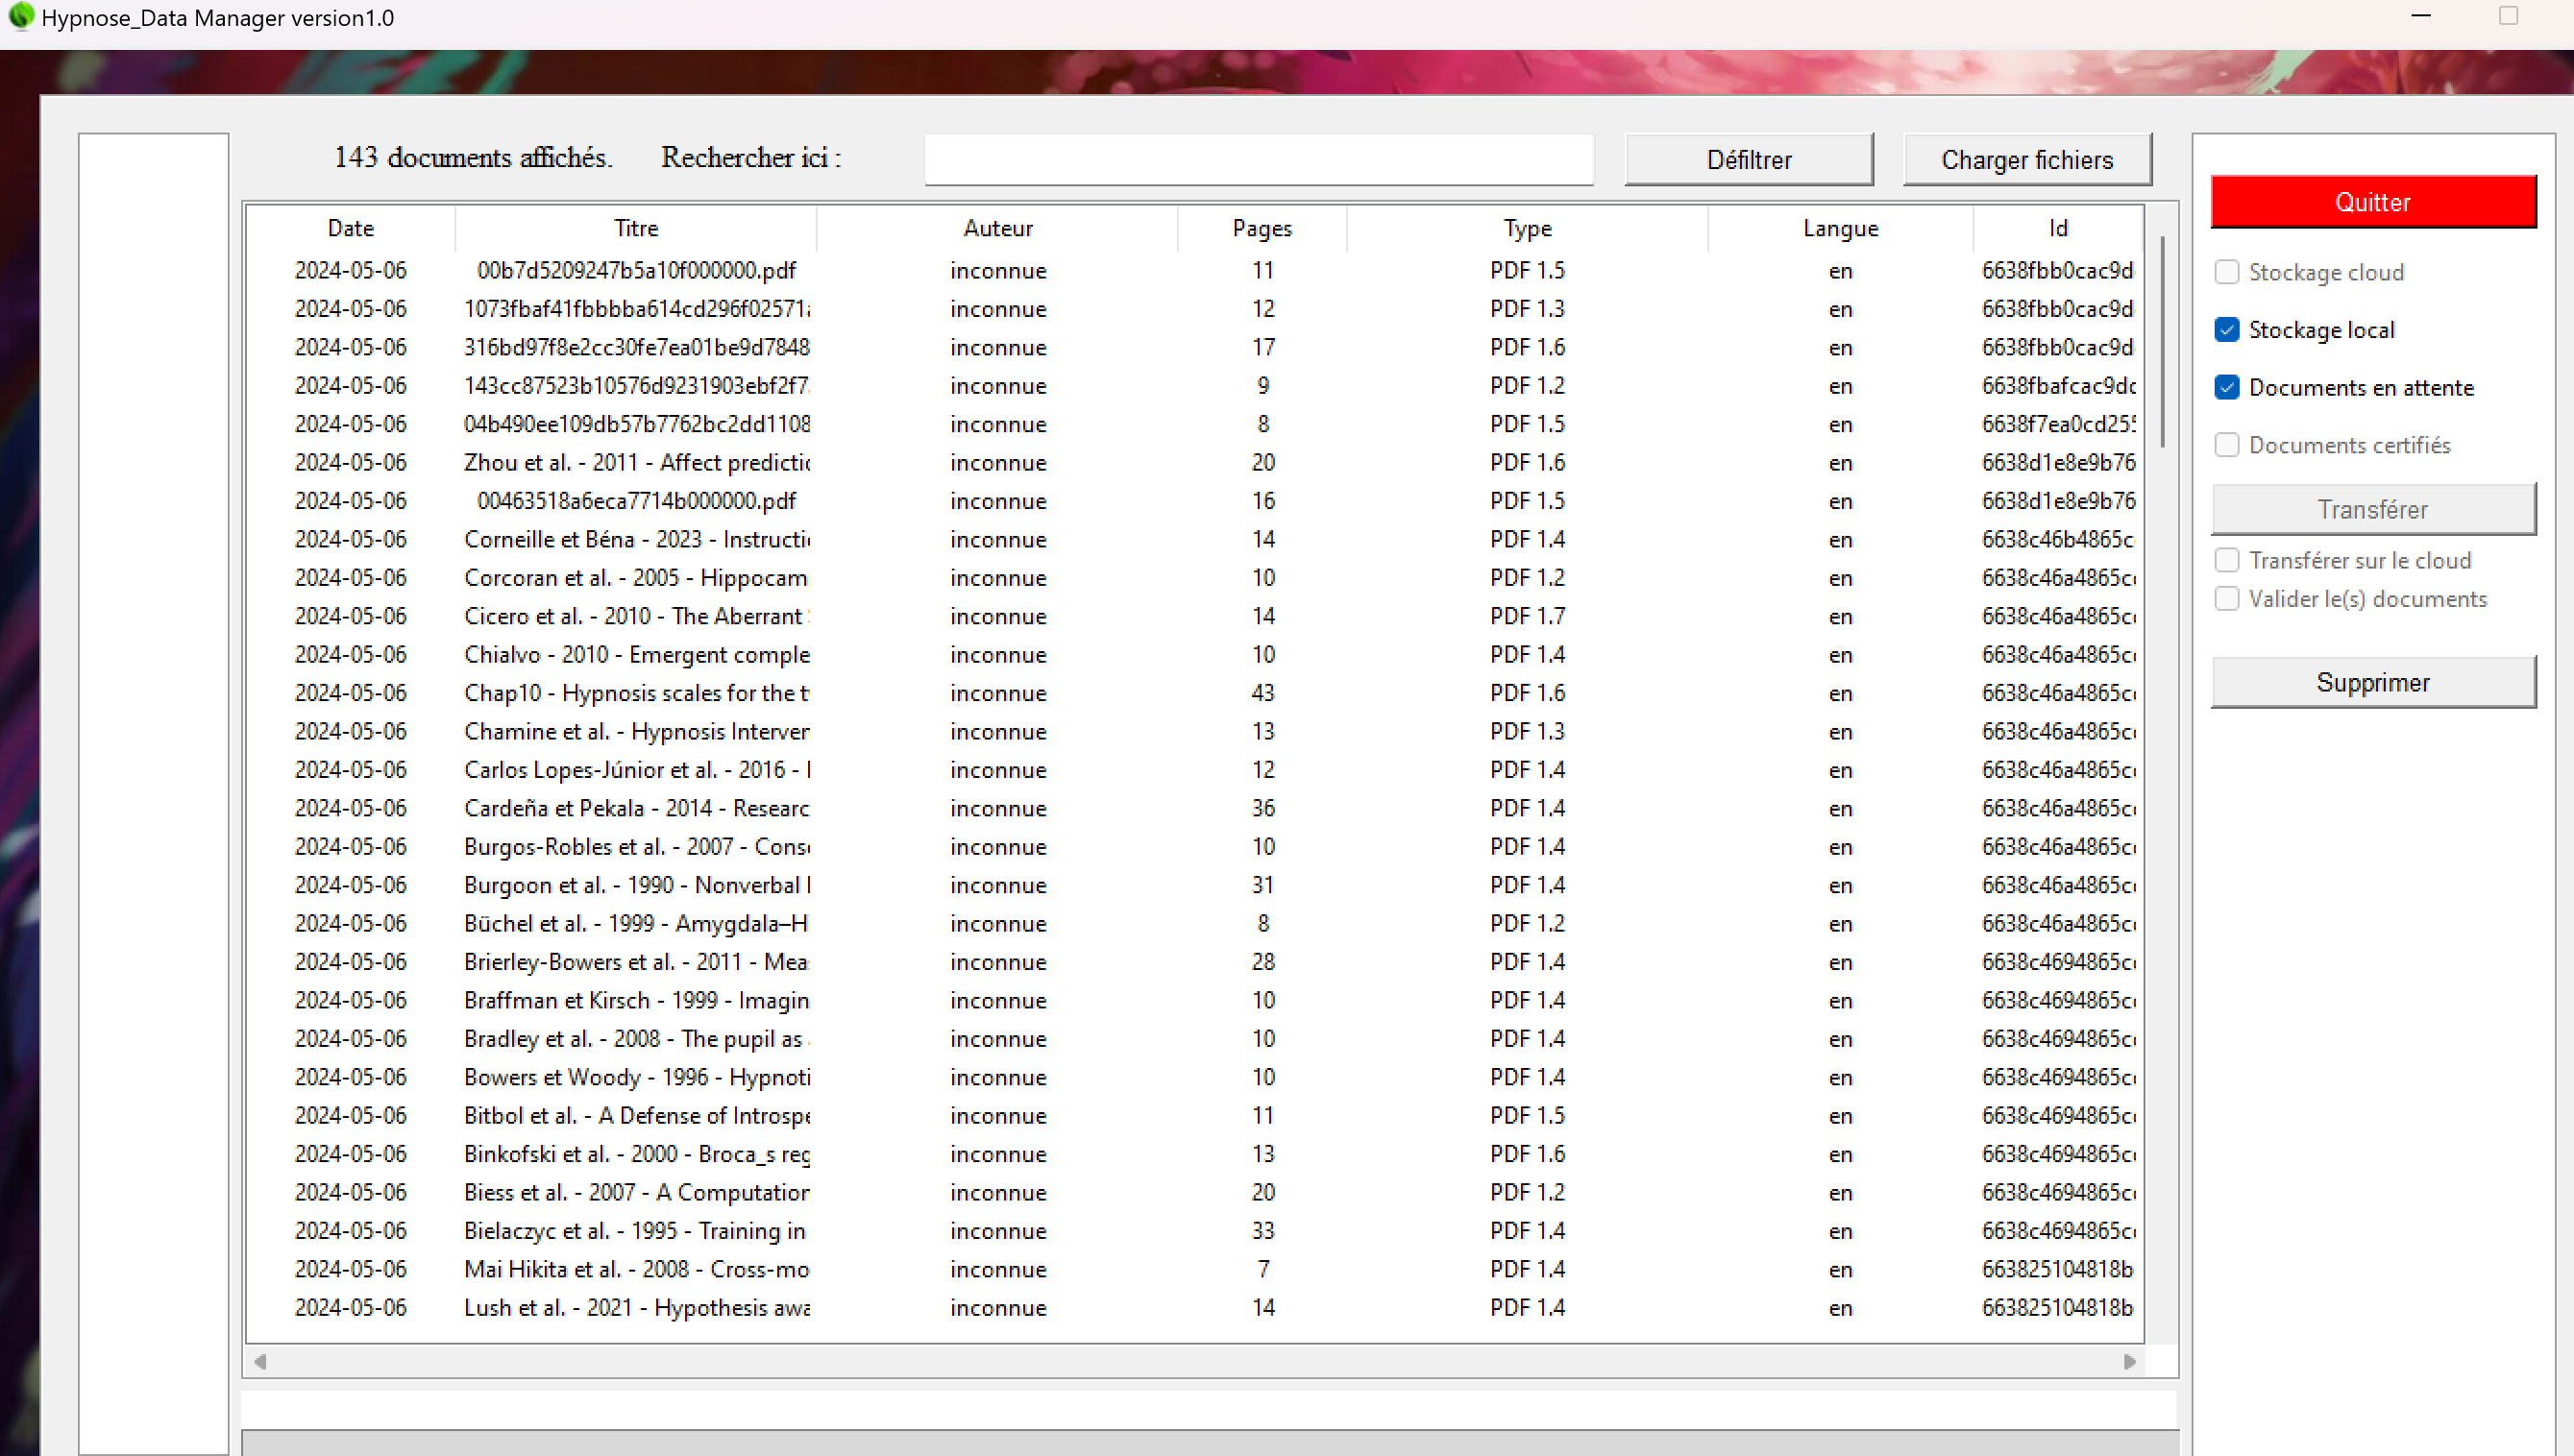Select row Chialvo - 2010 - Emergent
The image size is (2574, 1456).
click(x=1195, y=655)
